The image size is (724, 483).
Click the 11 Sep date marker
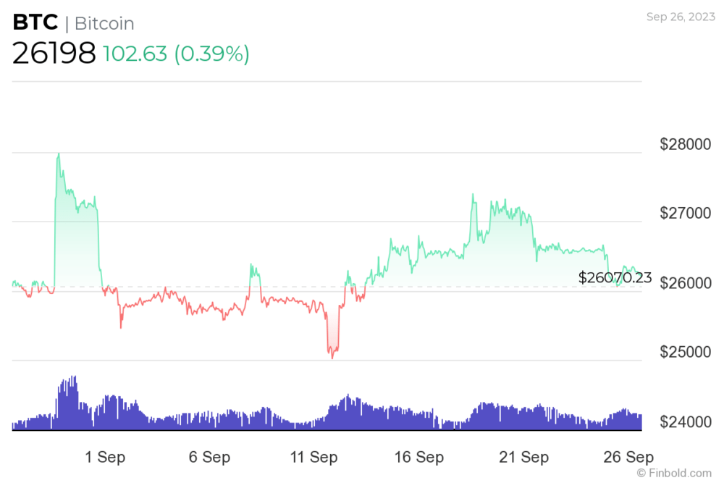point(313,457)
